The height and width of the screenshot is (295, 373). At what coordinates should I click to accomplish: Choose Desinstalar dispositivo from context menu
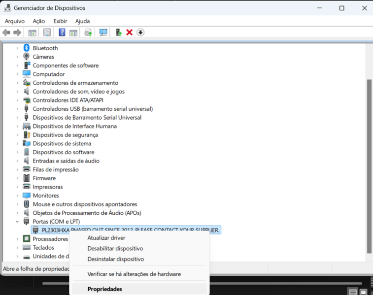point(139,259)
